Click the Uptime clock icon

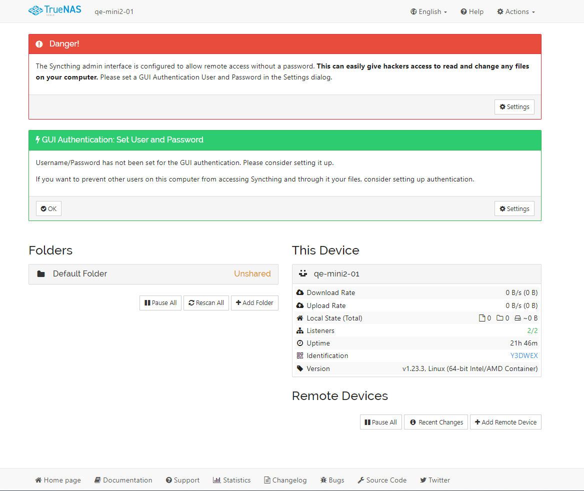300,343
